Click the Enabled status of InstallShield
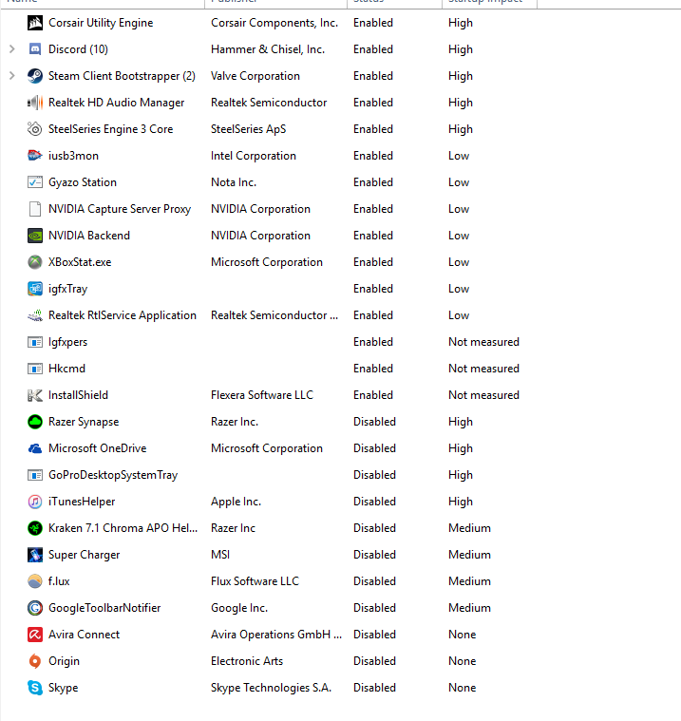 coord(373,395)
